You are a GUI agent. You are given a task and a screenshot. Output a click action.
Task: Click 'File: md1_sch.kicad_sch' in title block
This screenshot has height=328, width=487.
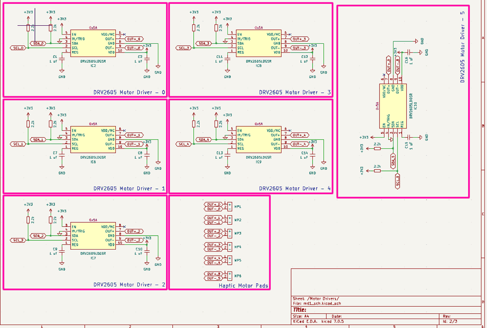pos(317,303)
